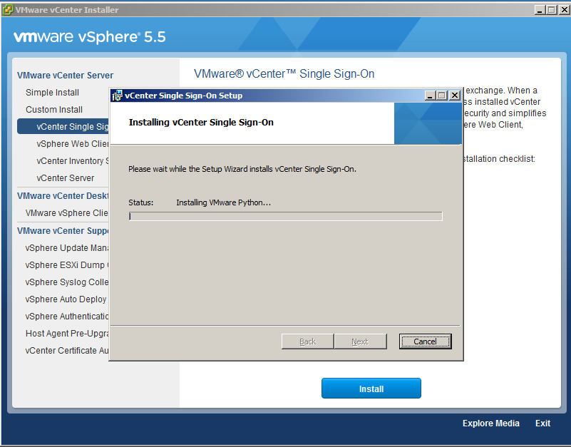This screenshot has width=571, height=447.
Task: Select Custom Install in the sidebar
Action: pyautogui.click(x=54, y=110)
